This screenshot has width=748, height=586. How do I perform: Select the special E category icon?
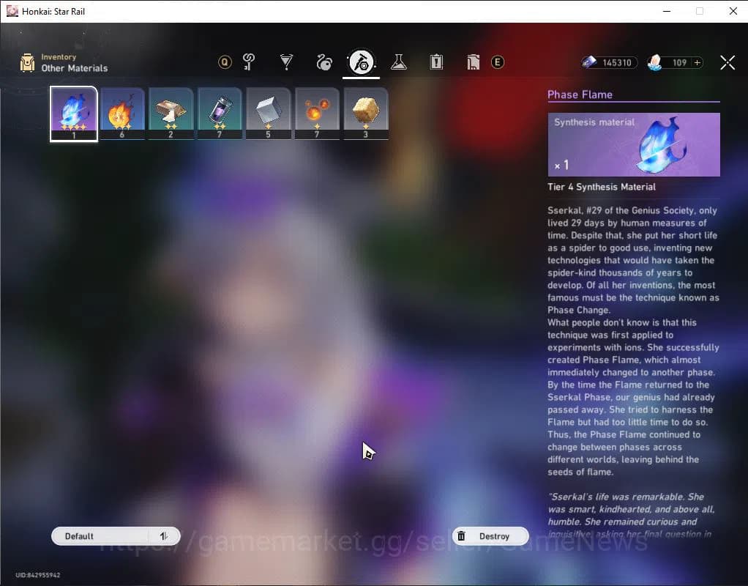498,62
